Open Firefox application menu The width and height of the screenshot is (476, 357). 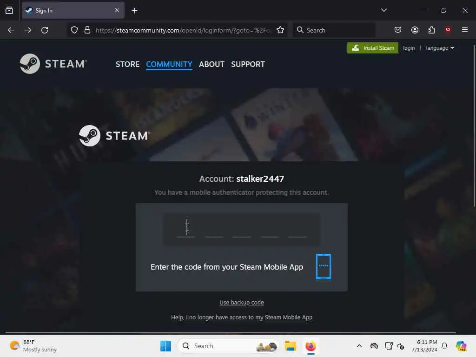pos(465,30)
